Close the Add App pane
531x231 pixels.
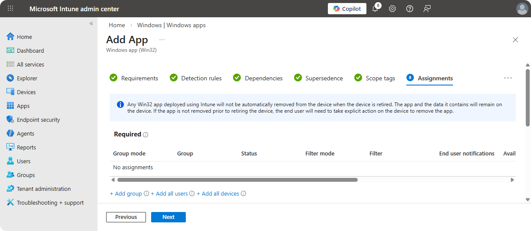coord(515,40)
